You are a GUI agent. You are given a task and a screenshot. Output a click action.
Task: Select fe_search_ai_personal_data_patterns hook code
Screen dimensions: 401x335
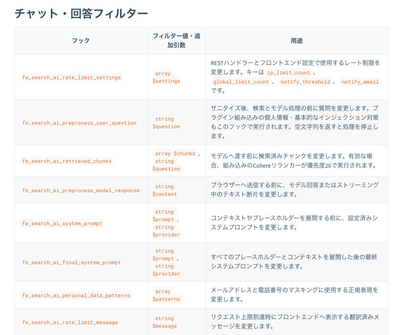pos(76,295)
